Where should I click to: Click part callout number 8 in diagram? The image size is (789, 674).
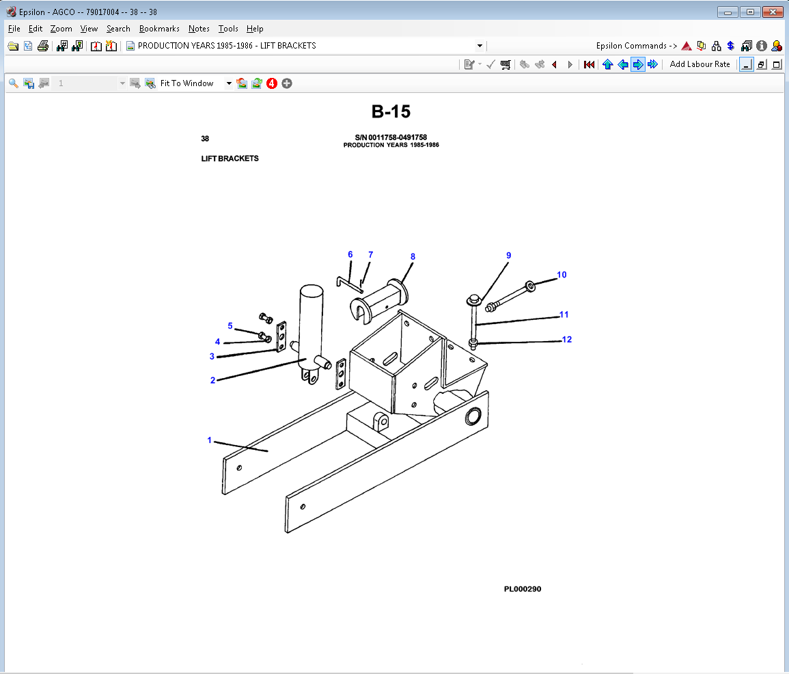point(413,256)
